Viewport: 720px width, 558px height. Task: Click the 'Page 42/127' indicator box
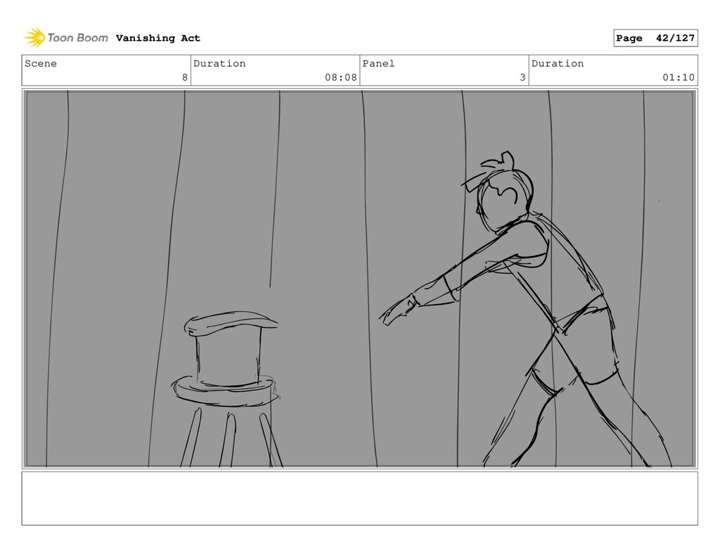click(655, 38)
